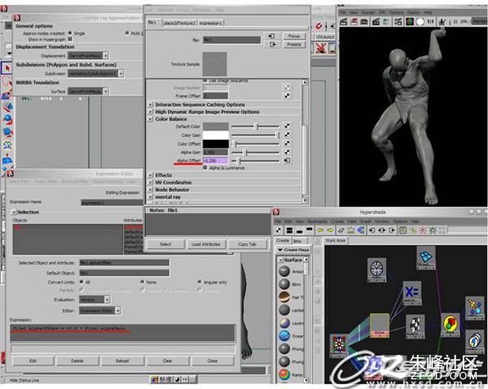Select Convert Units None radio button
The height and width of the screenshot is (389, 488).
click(142, 282)
